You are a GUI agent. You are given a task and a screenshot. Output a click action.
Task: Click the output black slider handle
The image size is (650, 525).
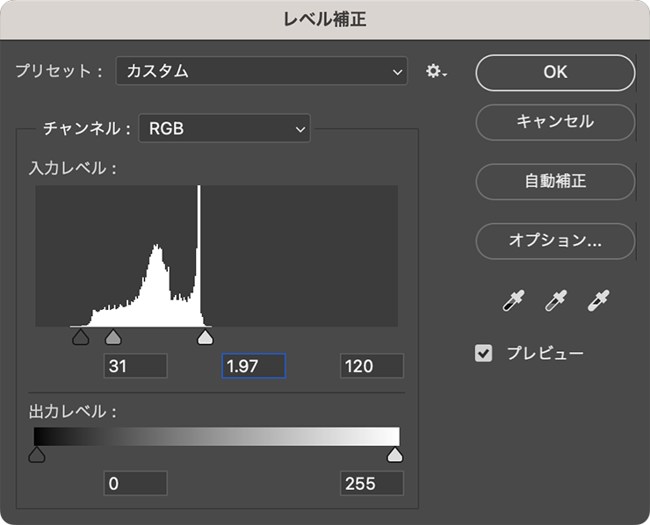click(36, 455)
